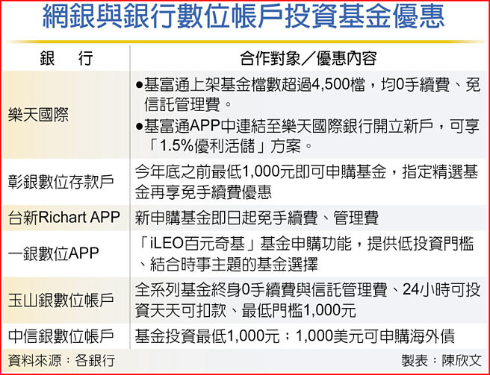Click the row label 中信銀數位帳戶
490x375 pixels.
pos(61,336)
